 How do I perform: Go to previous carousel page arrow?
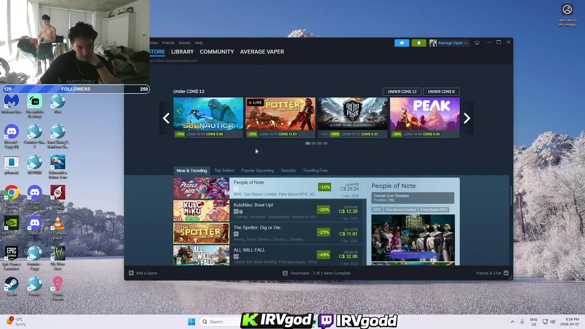(166, 118)
